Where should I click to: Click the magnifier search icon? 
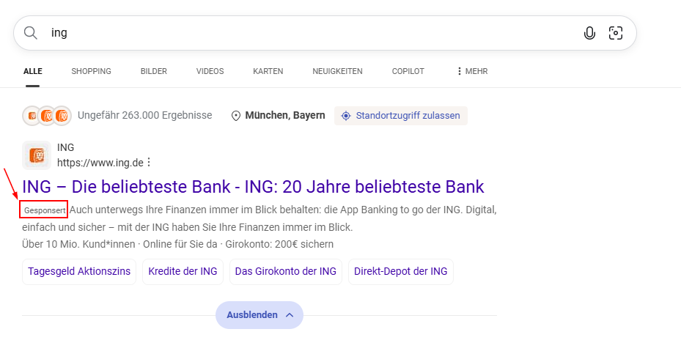(x=30, y=32)
